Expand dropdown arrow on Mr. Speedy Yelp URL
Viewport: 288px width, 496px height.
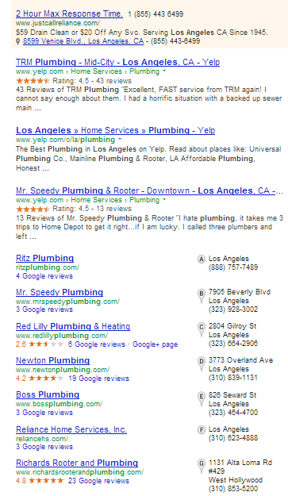click(164, 200)
